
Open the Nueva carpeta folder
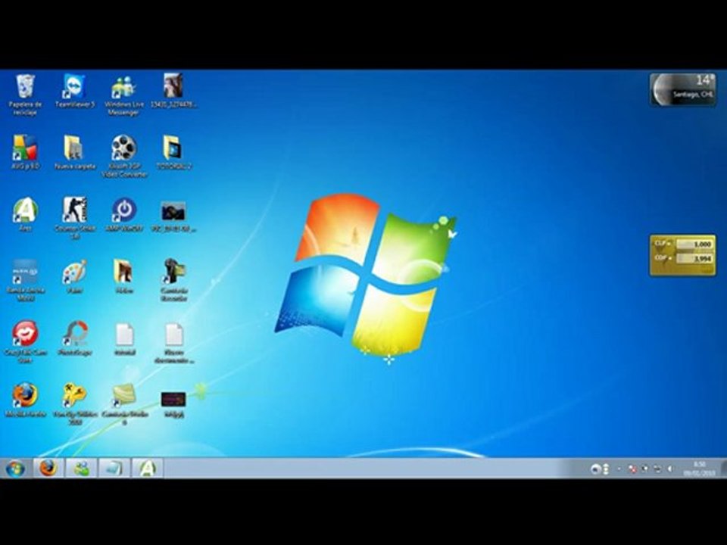pyautogui.click(x=75, y=152)
